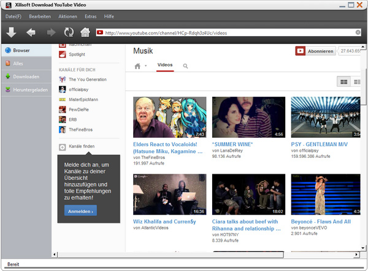Open the officialpsy channel link
This screenshot has width=368, height=271.
click(x=79, y=90)
